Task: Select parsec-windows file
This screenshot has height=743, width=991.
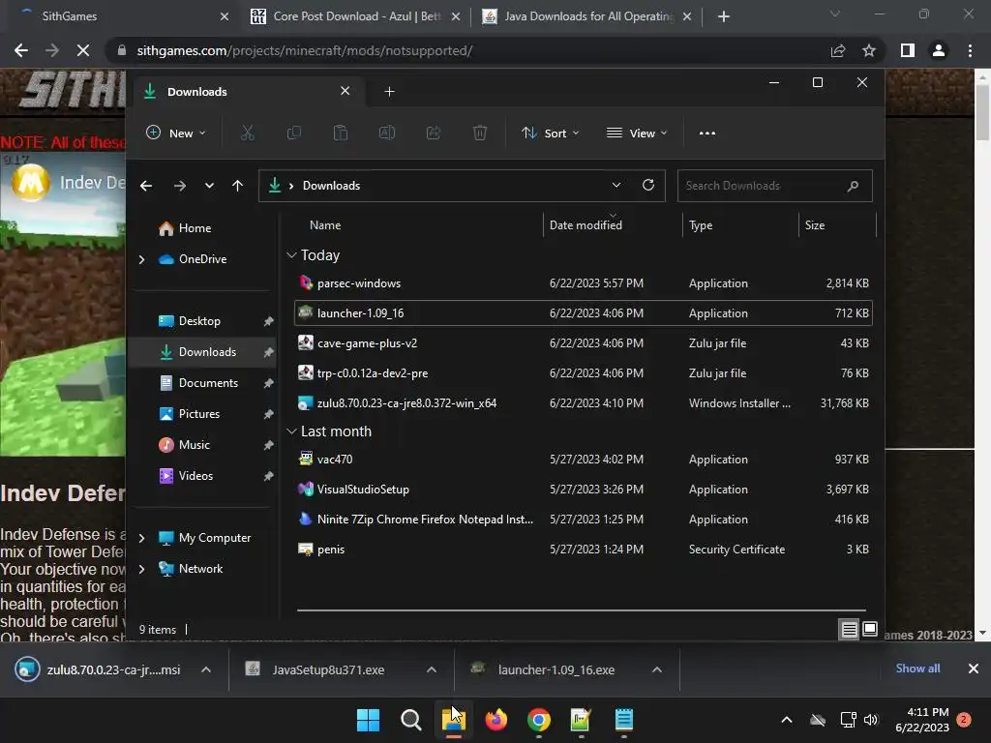Action: click(x=584, y=283)
